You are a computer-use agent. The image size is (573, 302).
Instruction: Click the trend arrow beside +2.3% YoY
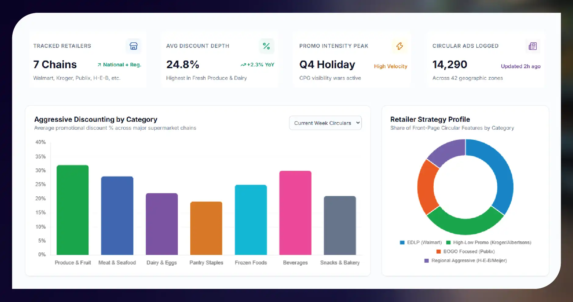point(243,65)
